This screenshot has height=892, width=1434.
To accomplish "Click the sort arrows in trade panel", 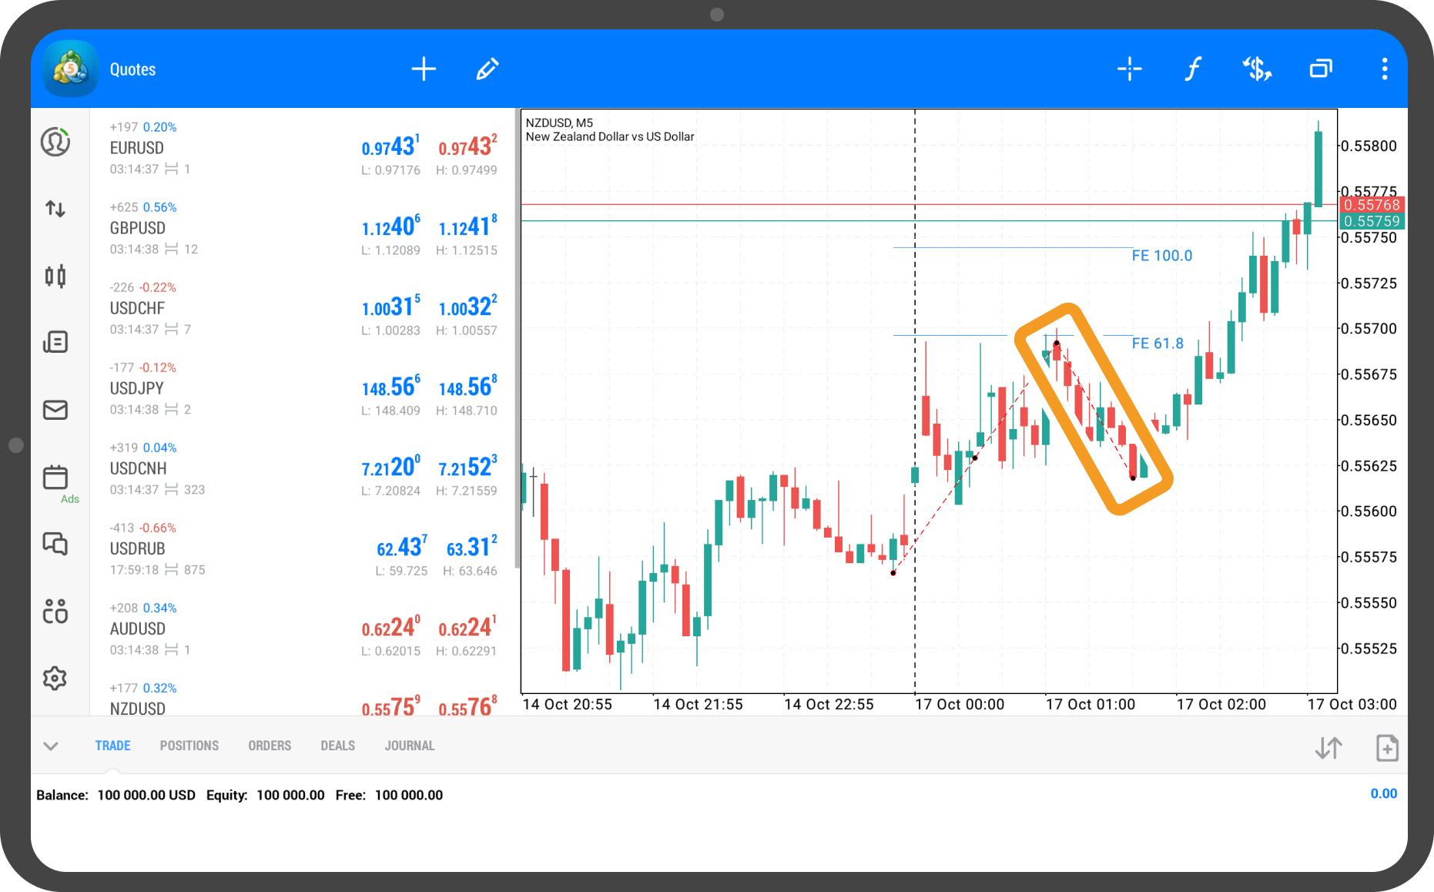I will (1328, 748).
